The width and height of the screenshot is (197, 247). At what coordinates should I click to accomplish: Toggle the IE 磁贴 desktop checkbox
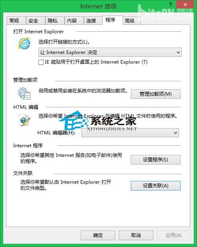click(x=41, y=62)
